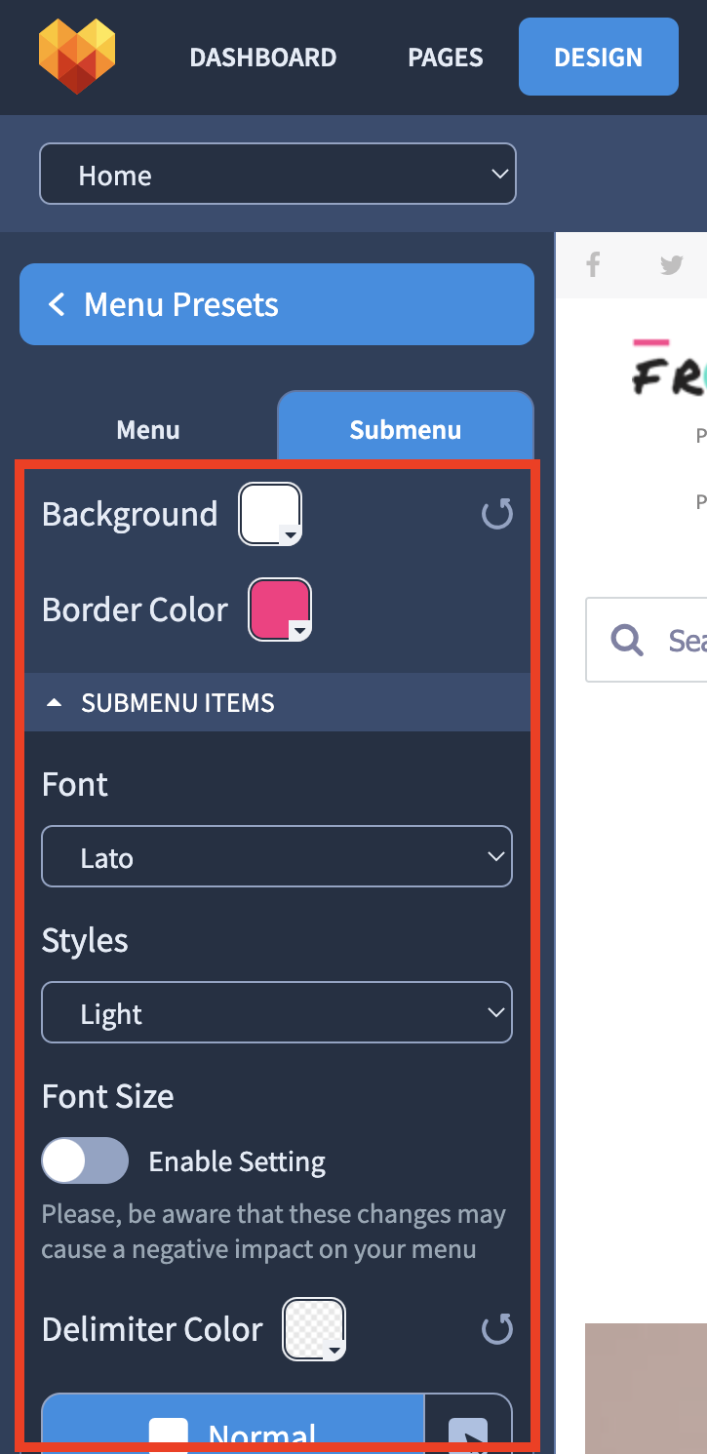Reset the Delimiter Color with the undo arrow
The image size is (707, 1454).
tap(497, 1328)
